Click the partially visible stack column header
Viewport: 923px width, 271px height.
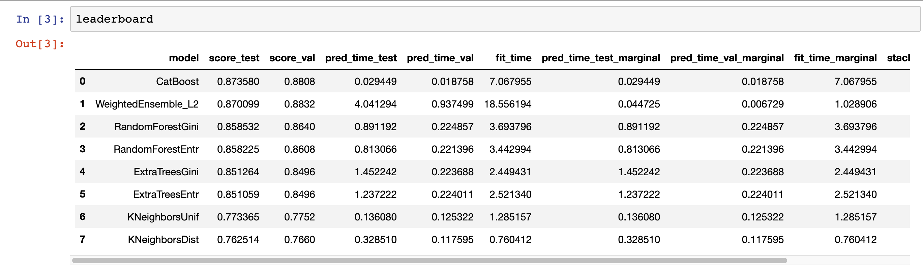898,58
